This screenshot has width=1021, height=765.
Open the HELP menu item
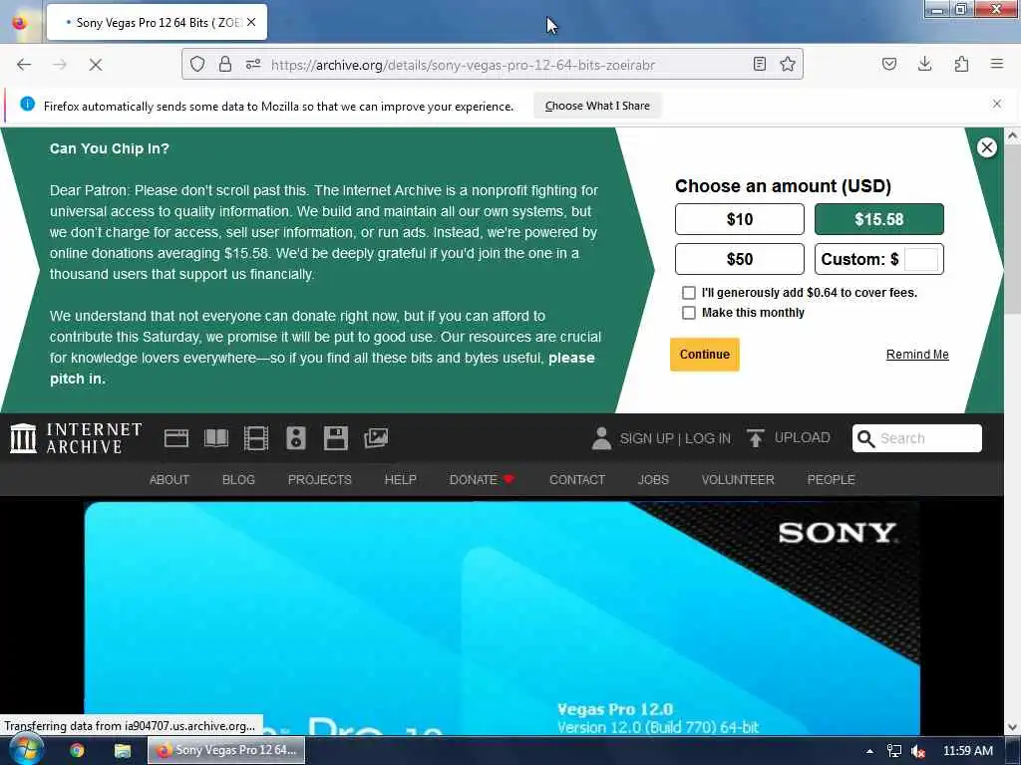(x=401, y=479)
